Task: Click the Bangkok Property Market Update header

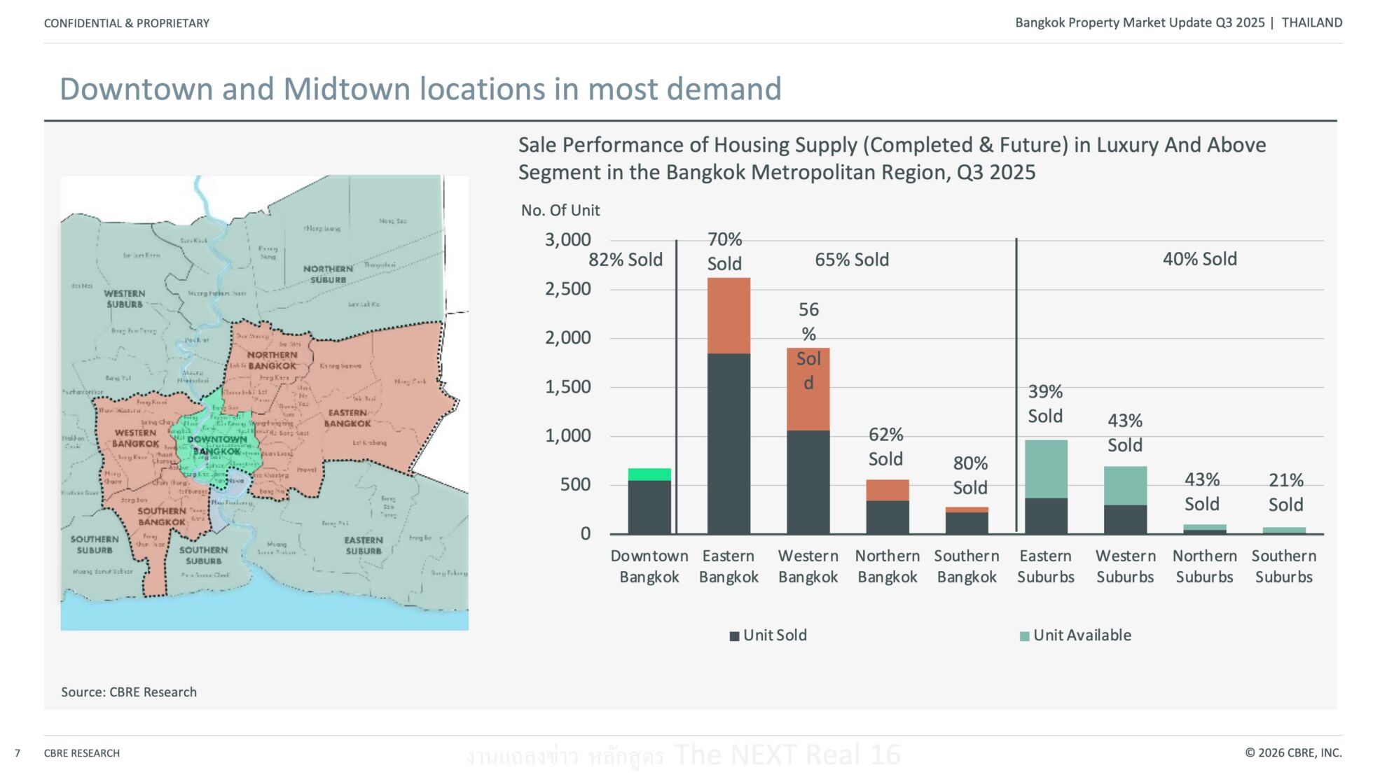Action: click(1139, 22)
